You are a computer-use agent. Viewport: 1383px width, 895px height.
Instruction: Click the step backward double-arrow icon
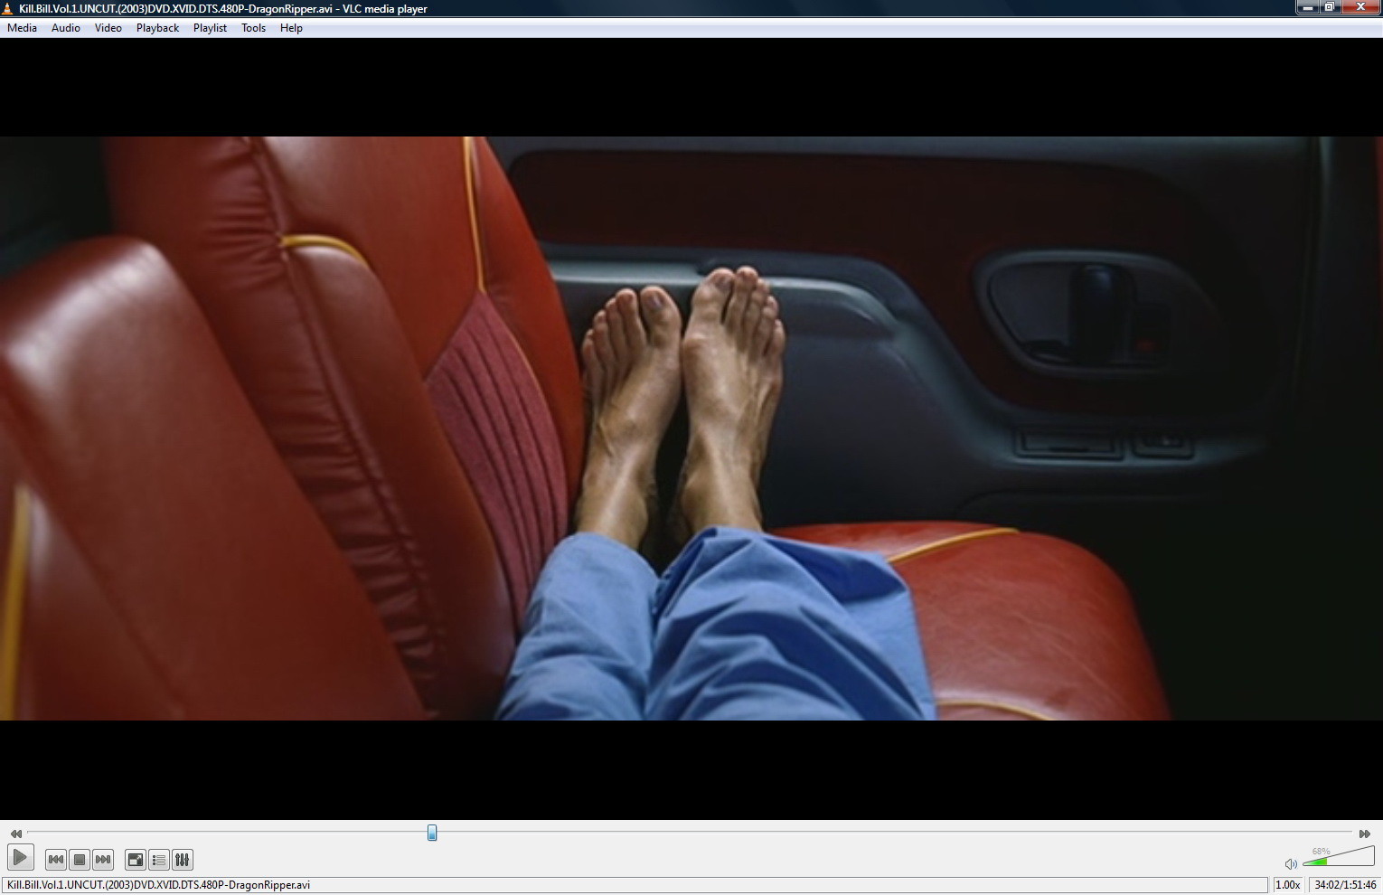coord(15,834)
